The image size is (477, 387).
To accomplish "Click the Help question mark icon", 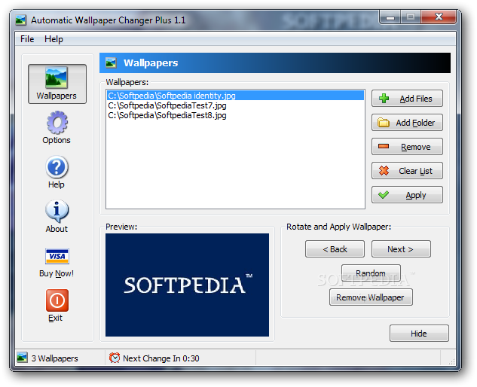I will coord(57,167).
